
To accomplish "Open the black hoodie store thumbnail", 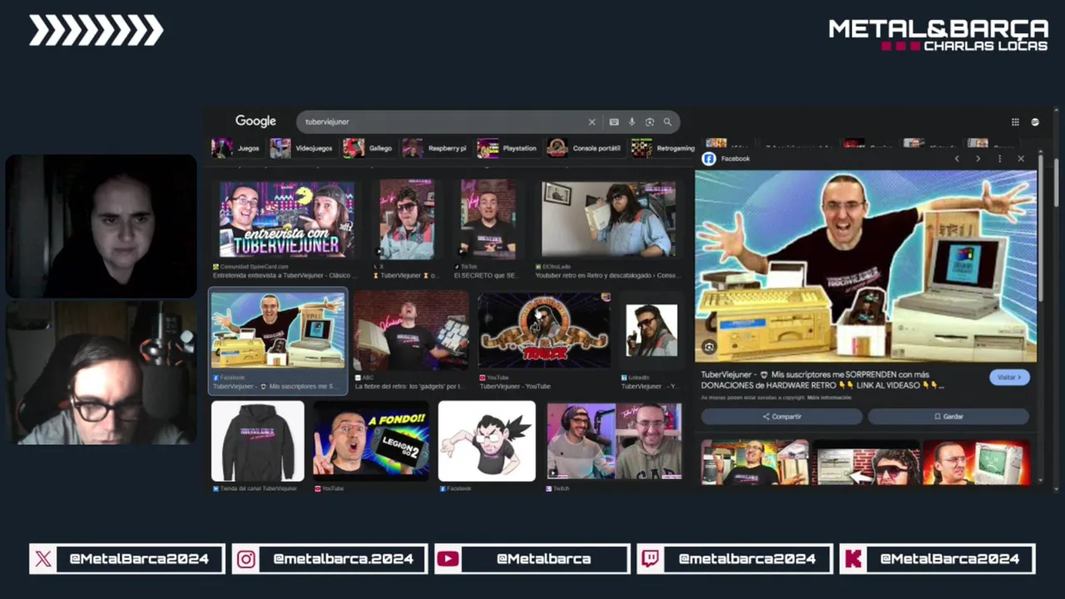I will tap(258, 441).
